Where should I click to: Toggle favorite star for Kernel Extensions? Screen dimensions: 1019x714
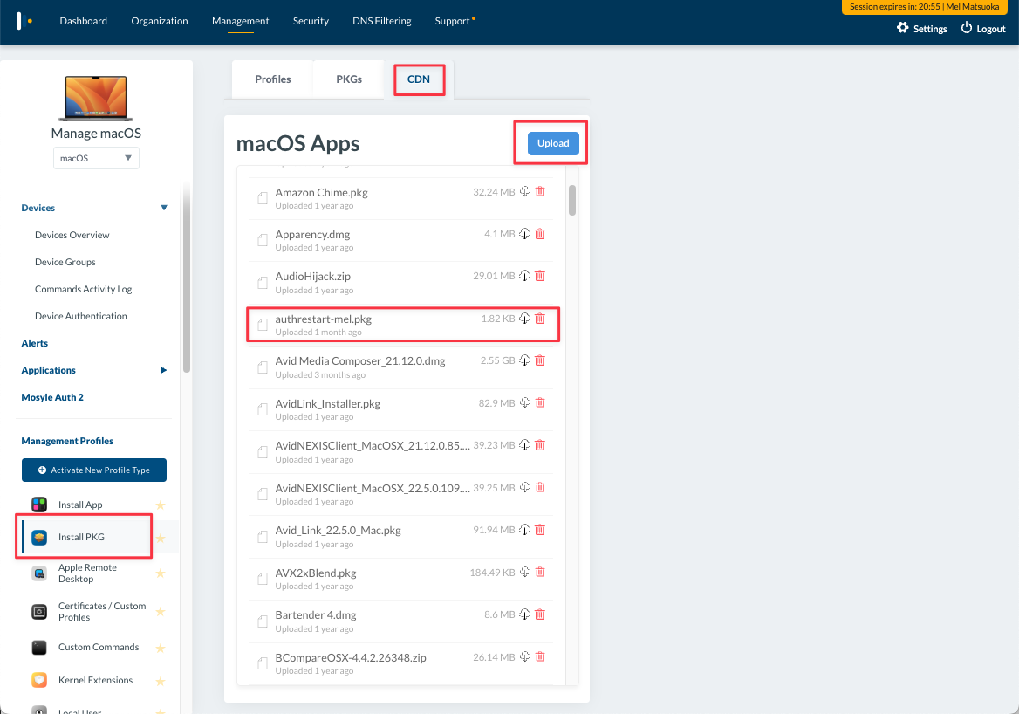(161, 682)
